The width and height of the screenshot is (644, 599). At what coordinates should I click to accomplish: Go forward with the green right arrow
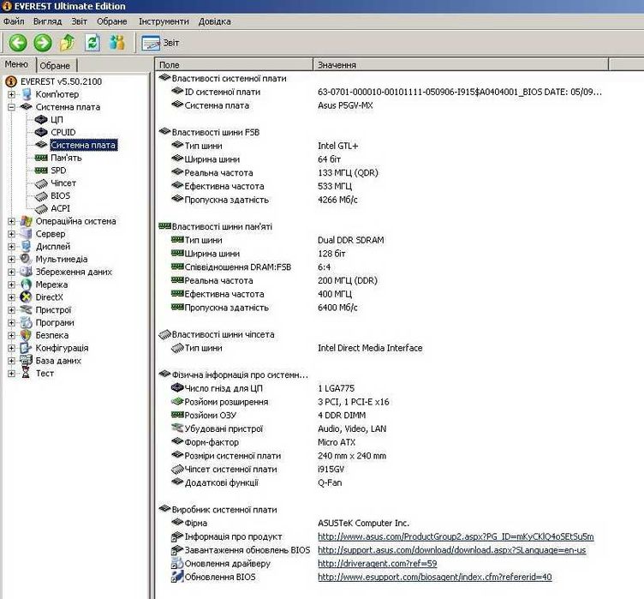43,43
